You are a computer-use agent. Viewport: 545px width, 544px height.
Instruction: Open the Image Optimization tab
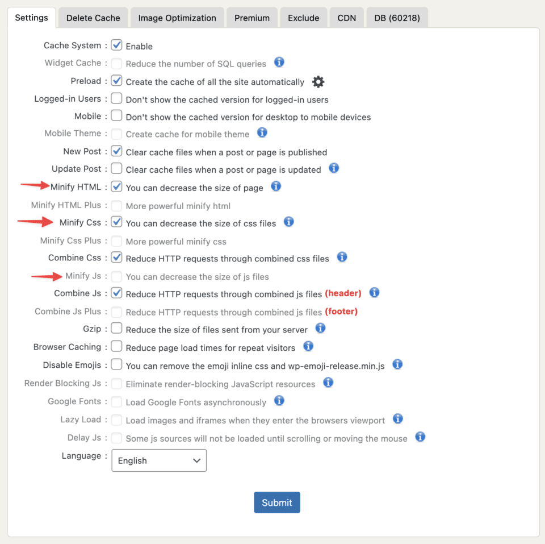pyautogui.click(x=177, y=18)
